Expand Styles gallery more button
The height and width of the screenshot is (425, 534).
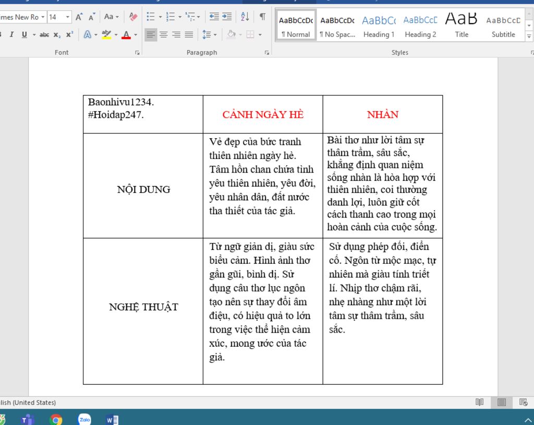(x=529, y=36)
